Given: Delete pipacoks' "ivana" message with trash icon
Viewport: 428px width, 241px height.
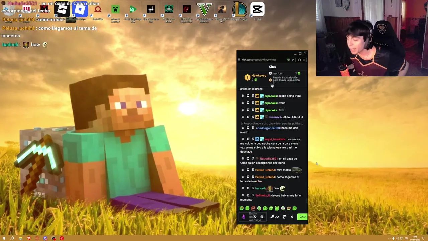Looking at the screenshot, I should pos(243,103).
